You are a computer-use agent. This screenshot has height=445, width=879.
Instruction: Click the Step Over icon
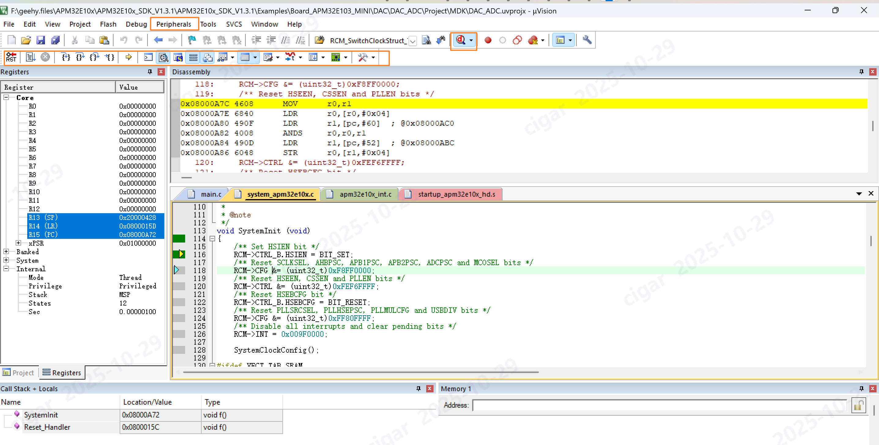point(80,57)
